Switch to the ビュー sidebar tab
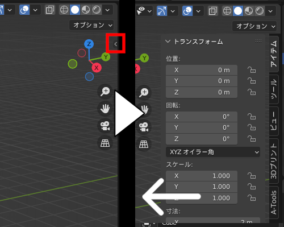The height and width of the screenshot is (227, 284). click(274, 121)
